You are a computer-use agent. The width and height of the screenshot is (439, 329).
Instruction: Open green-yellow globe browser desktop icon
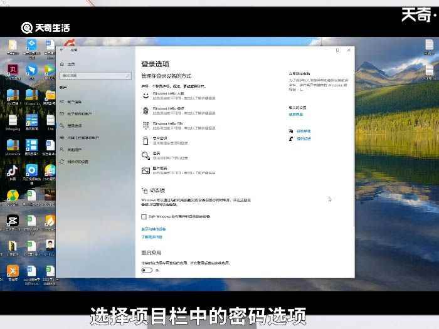click(13, 197)
